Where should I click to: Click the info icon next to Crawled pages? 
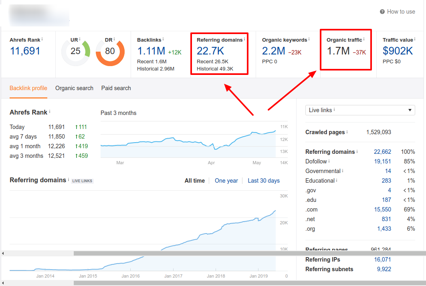tap(347, 133)
